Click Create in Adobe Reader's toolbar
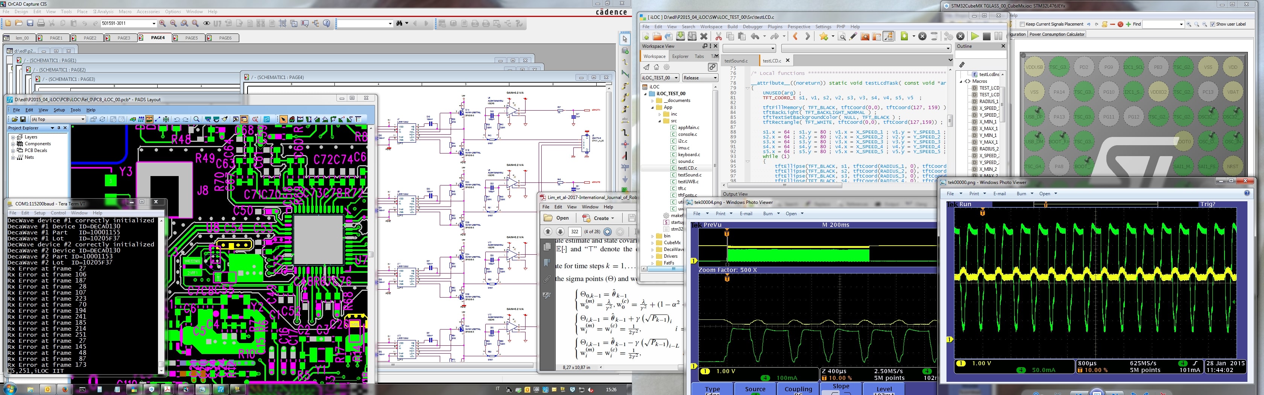1264x395 pixels. (598, 218)
